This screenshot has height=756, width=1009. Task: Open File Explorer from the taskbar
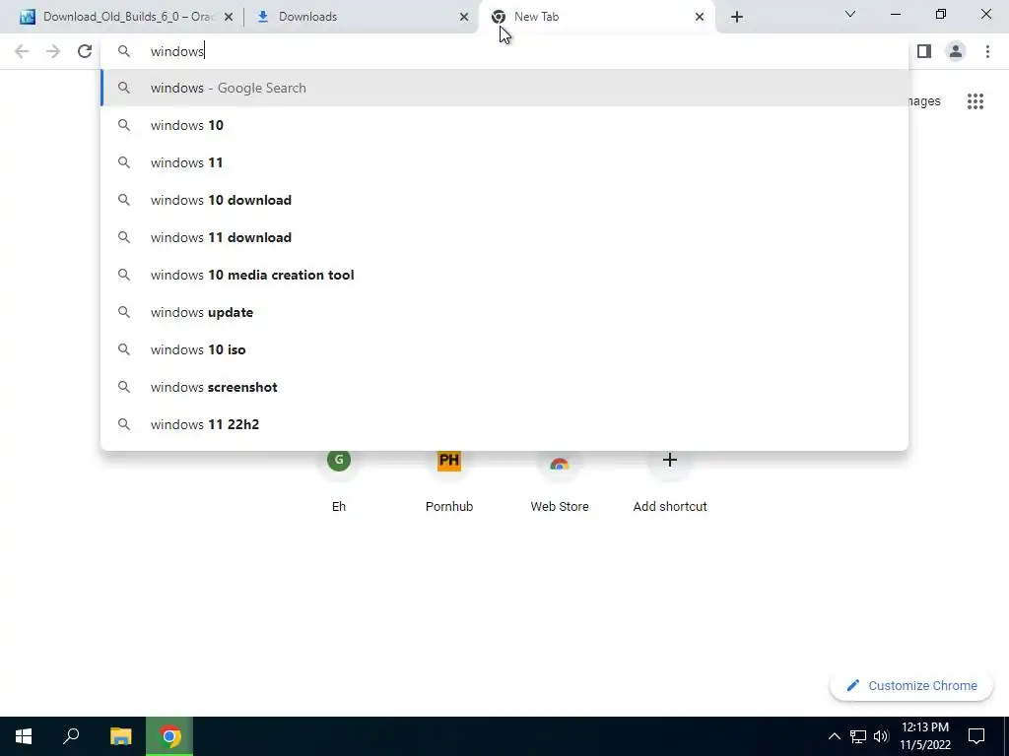120,736
